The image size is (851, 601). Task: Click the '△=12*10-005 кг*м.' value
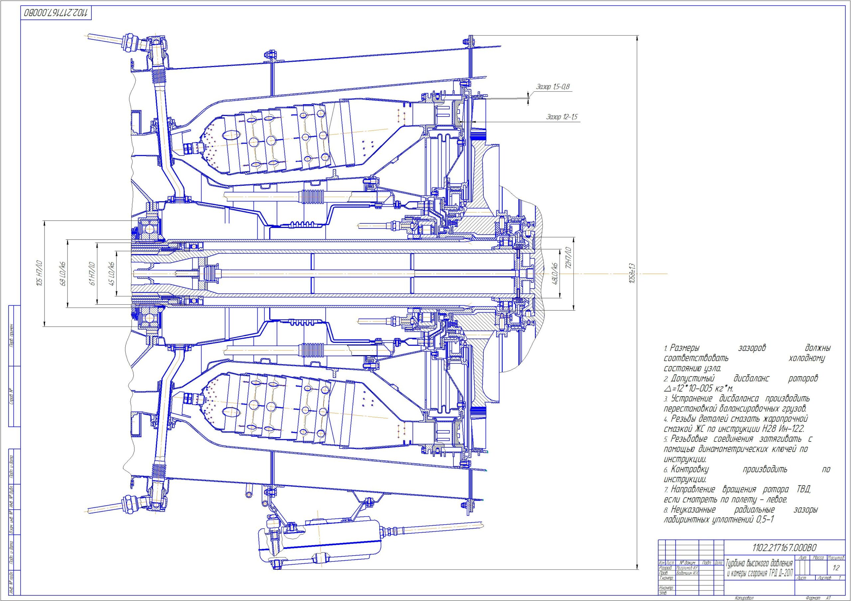pos(698,389)
